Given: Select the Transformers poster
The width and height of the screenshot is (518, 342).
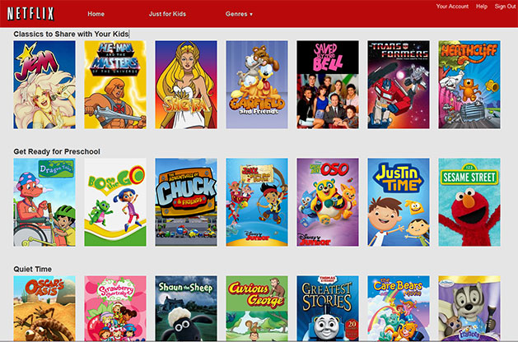Looking at the screenshot, I should [x=399, y=85].
